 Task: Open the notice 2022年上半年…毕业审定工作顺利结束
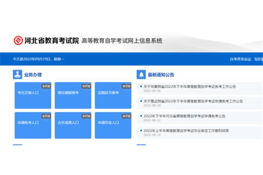click(x=186, y=130)
